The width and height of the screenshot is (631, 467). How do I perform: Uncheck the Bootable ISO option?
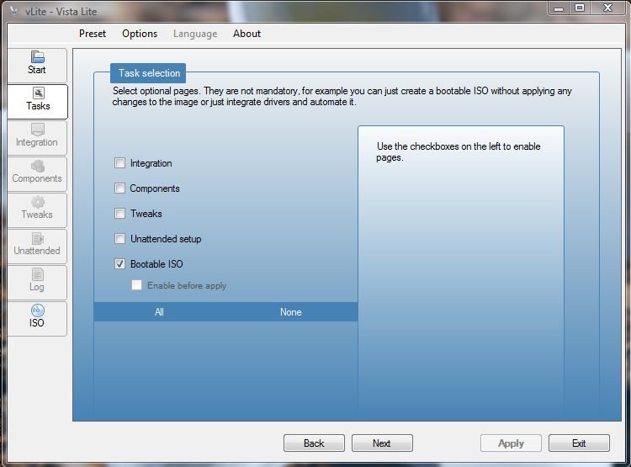[x=119, y=263]
